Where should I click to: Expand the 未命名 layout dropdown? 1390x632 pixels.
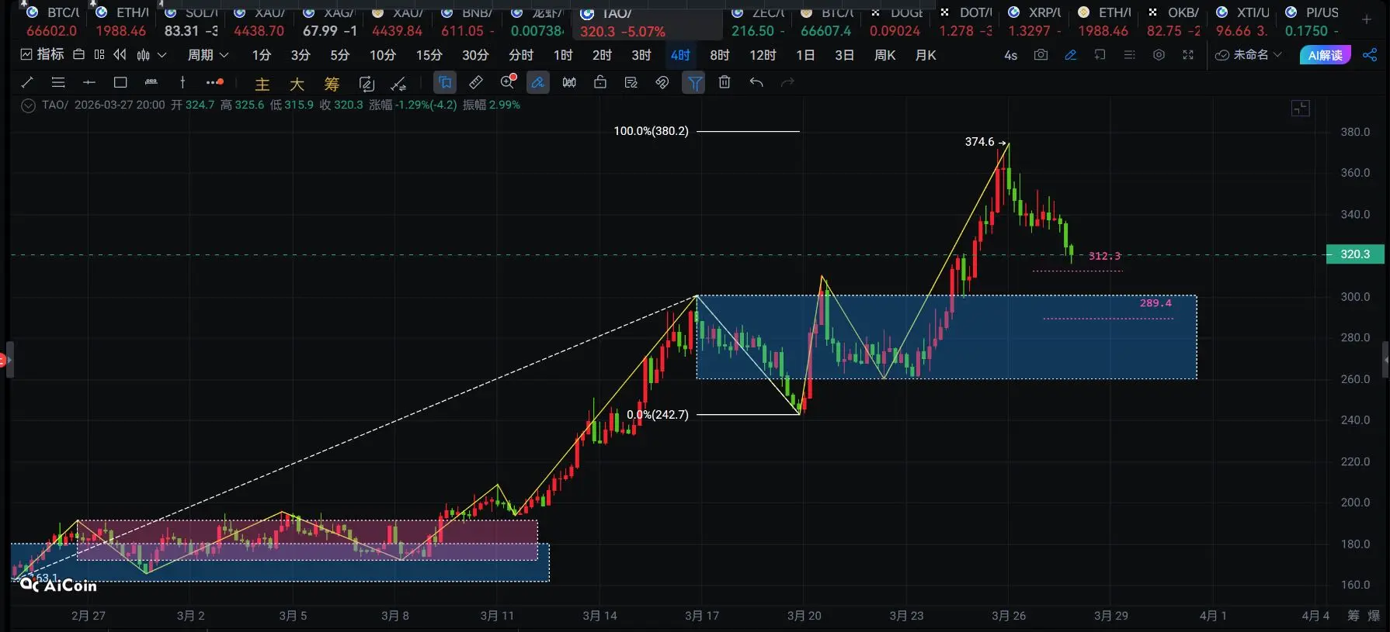[x=1248, y=55]
